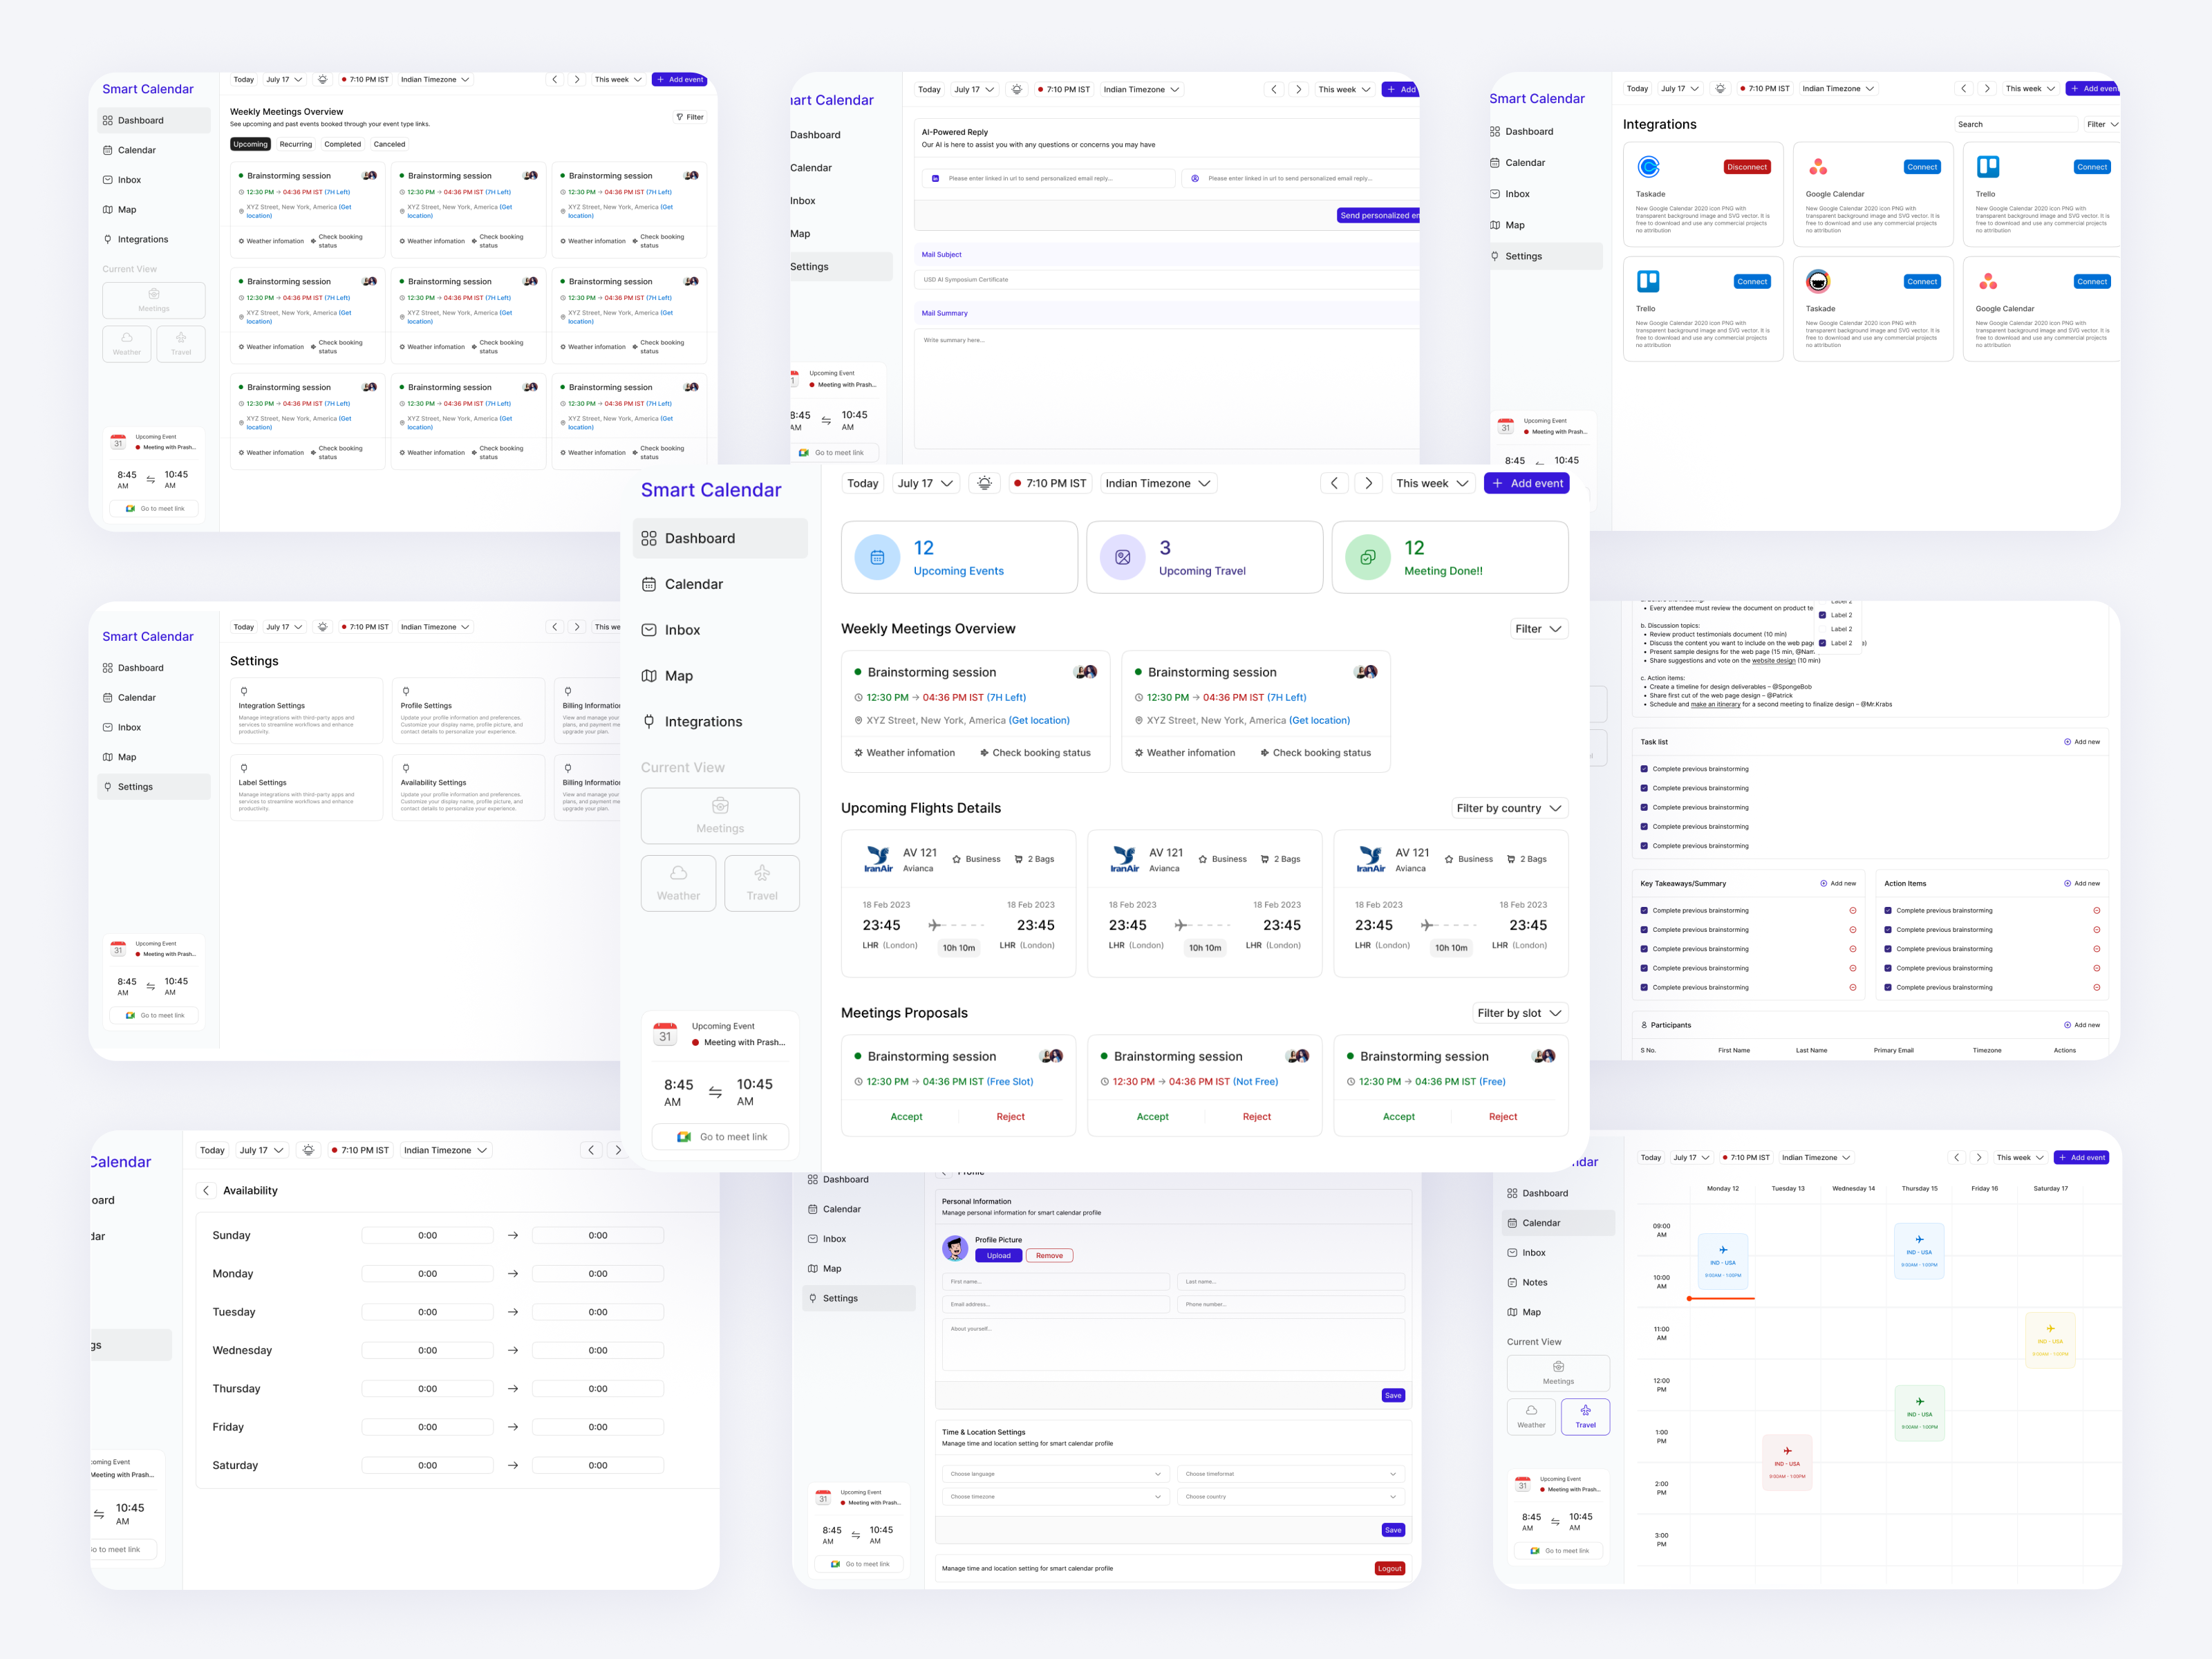Open Integrations in the center sidebar

click(703, 722)
